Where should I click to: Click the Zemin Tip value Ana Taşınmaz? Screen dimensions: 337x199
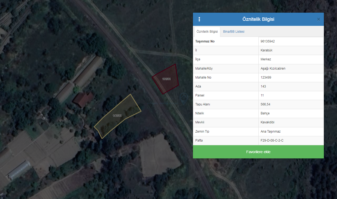[x=270, y=131]
